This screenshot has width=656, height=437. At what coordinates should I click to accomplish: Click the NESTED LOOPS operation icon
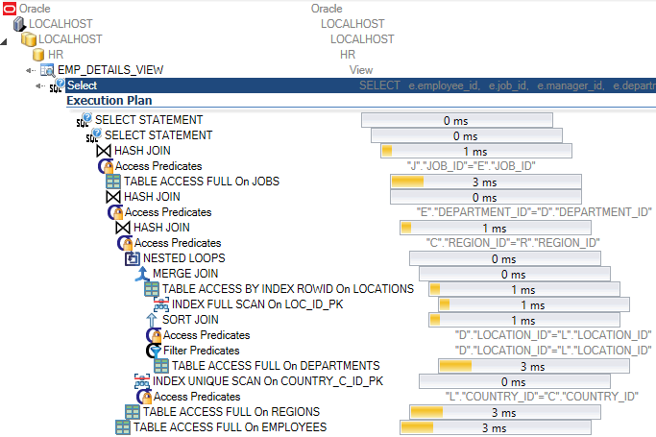[133, 258]
